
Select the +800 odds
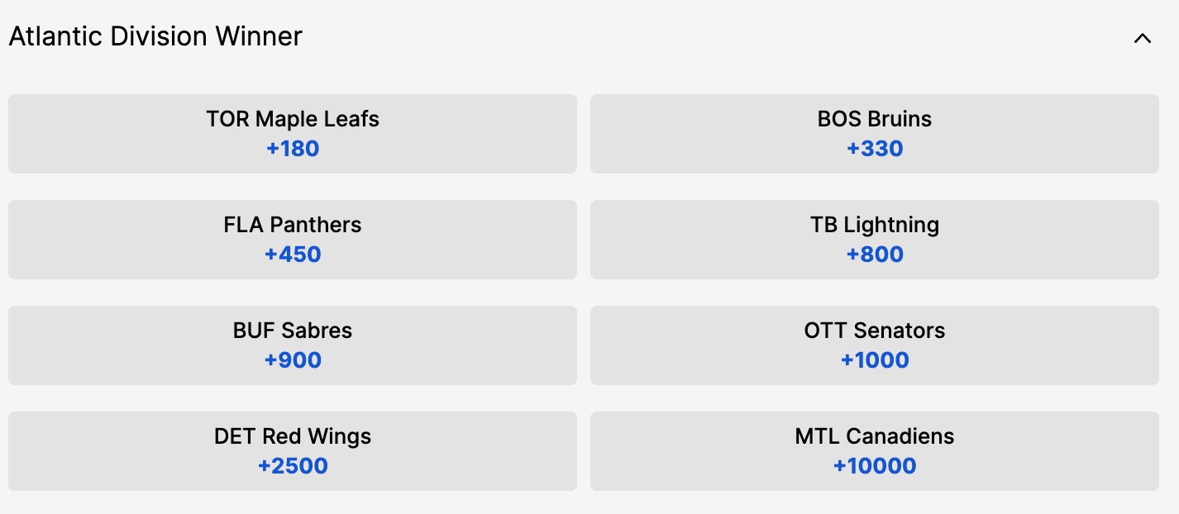pyautogui.click(x=875, y=255)
